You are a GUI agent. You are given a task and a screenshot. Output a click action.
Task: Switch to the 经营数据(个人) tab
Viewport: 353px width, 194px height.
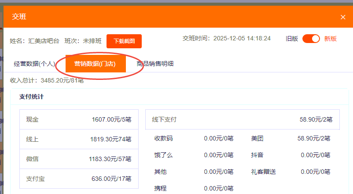pyautogui.click(x=34, y=64)
